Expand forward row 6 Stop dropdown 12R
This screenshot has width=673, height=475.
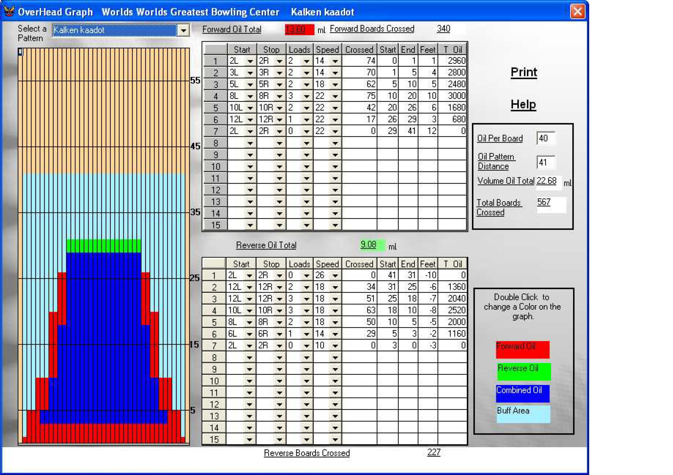[x=280, y=119]
